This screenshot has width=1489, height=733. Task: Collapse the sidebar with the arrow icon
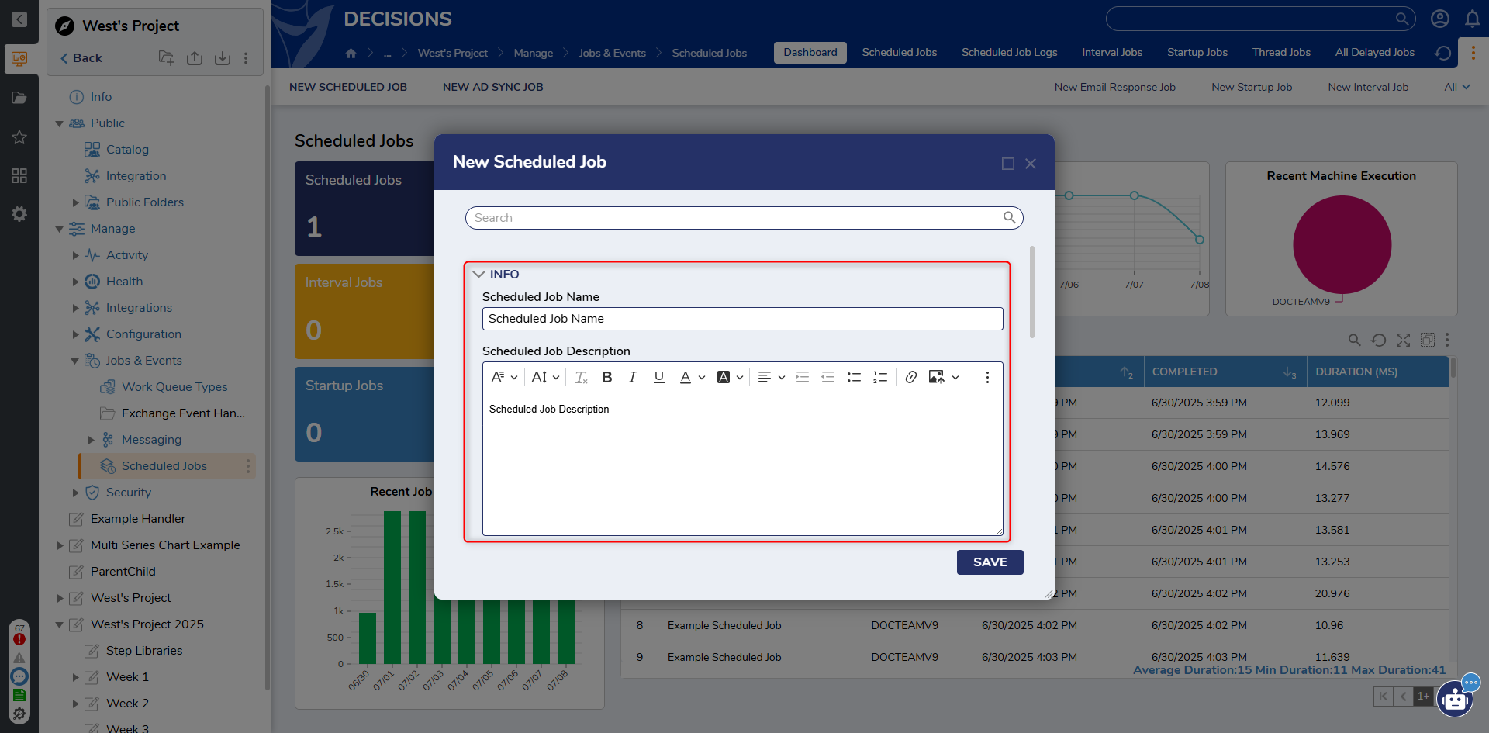click(x=19, y=19)
